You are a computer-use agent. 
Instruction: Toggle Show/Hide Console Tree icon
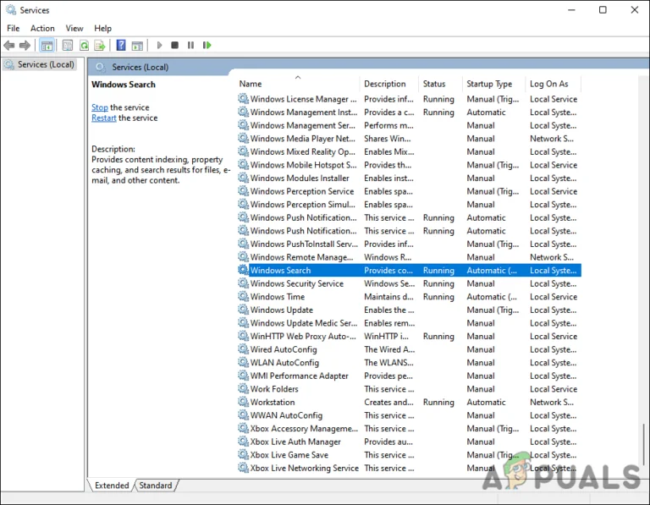click(47, 45)
